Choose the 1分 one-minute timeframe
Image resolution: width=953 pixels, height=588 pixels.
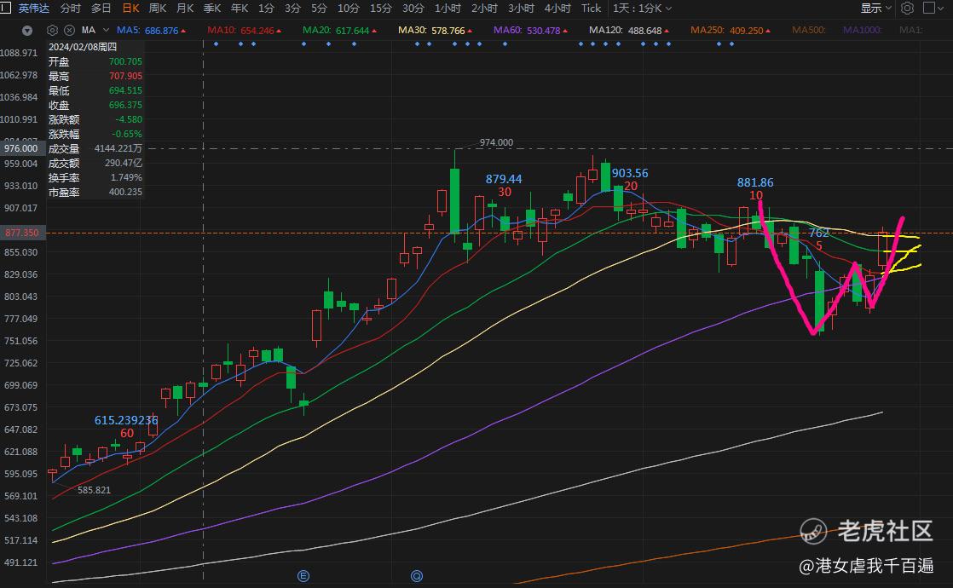(x=266, y=8)
